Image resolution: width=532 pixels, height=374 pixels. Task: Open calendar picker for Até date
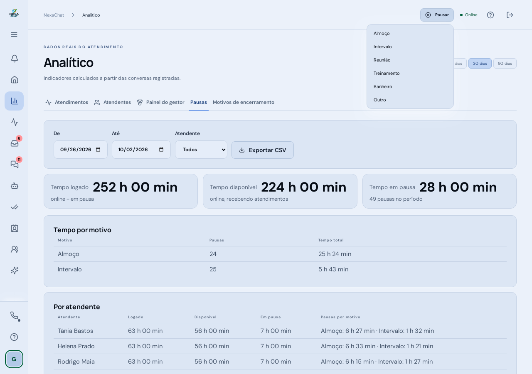pyautogui.click(x=161, y=150)
